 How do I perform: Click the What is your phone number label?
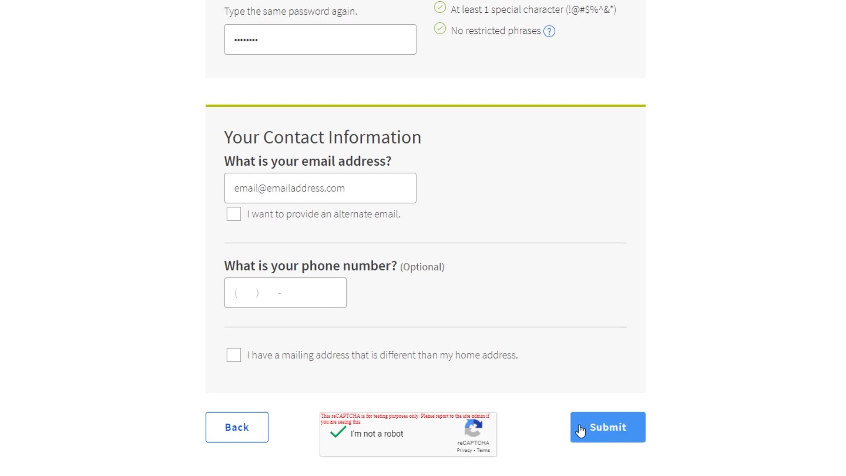310,266
